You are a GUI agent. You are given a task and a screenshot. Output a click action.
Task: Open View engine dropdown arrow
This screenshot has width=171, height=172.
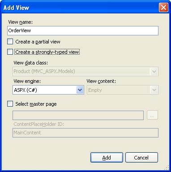[80, 90]
